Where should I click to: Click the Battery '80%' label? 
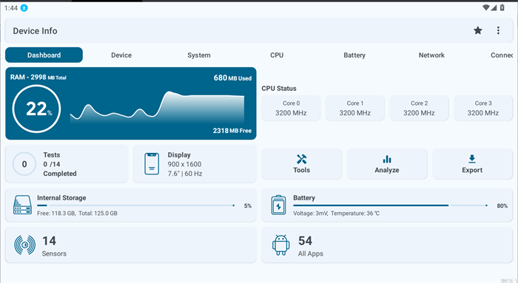[502, 206]
